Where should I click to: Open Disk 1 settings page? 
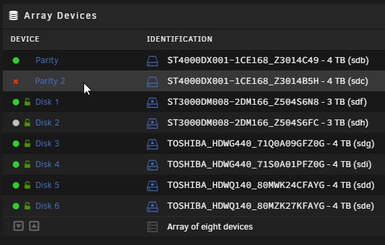pyautogui.click(x=47, y=102)
